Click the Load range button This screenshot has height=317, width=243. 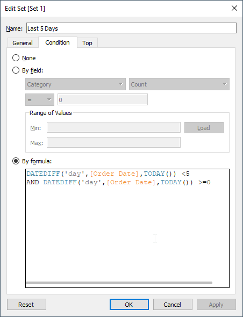[x=204, y=127]
